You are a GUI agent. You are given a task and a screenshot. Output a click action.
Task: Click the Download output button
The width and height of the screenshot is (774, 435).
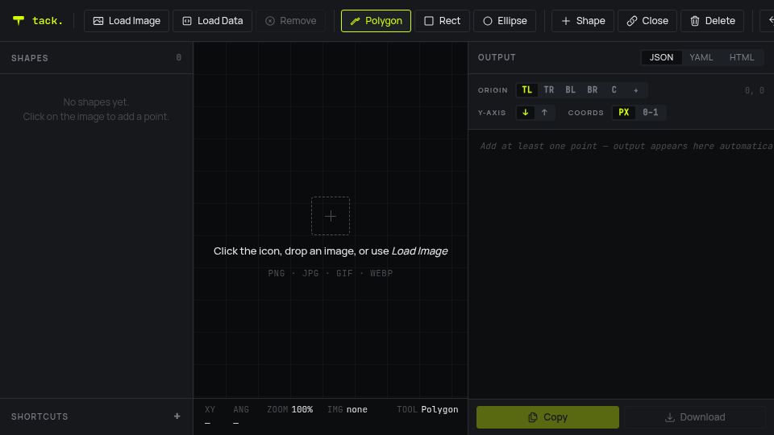[695, 417]
